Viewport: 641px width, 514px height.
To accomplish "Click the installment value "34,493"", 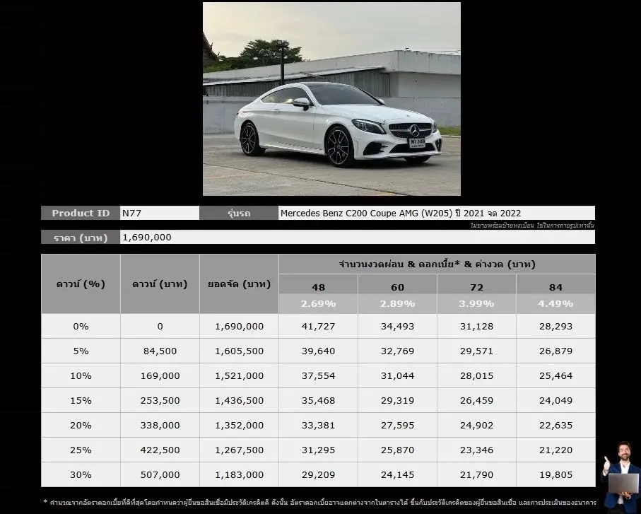I will pyautogui.click(x=397, y=327).
